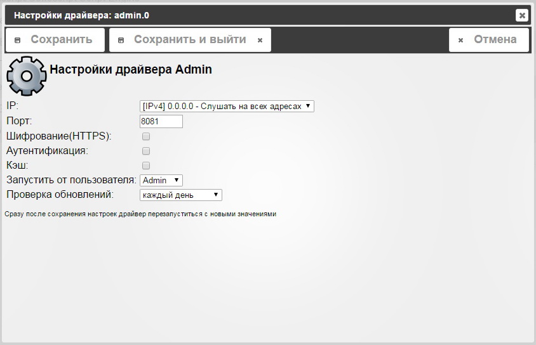Click the heading Настройки драйвера Admin
Image resolution: width=536 pixels, height=345 pixels.
(x=131, y=69)
